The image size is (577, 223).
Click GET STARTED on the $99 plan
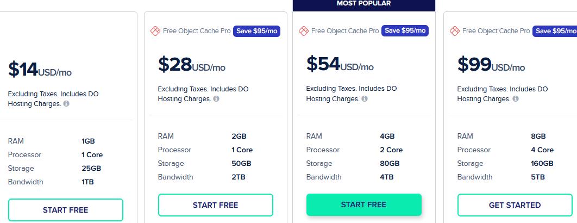tap(515, 205)
